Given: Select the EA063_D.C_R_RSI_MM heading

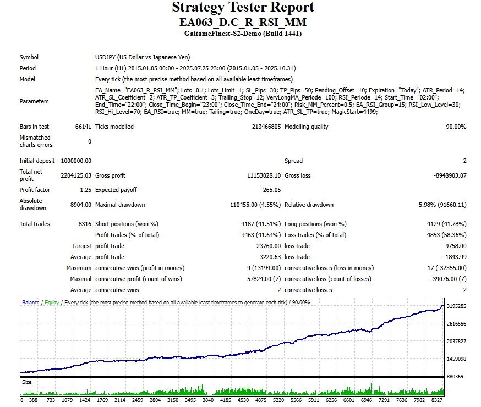Looking at the screenshot, I should point(243,22).
